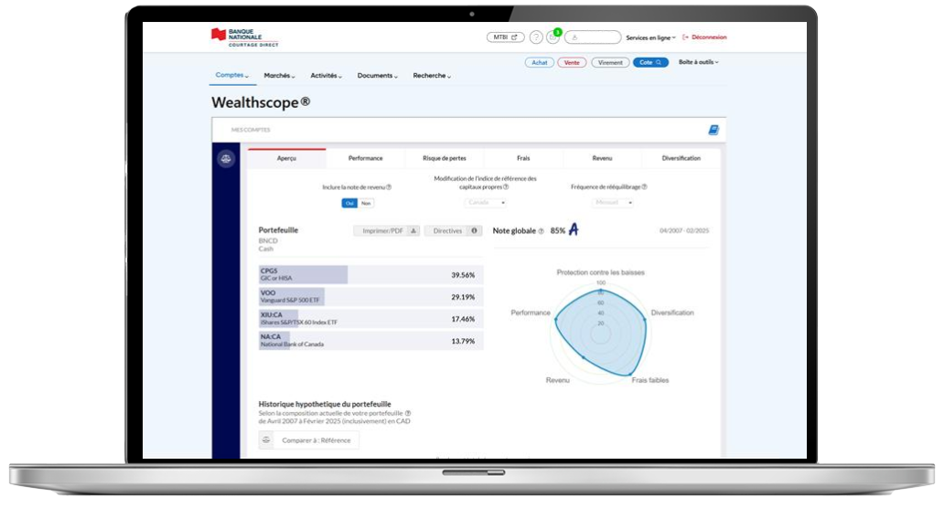
Task: Expand the Boîte à outils menu
Action: 698,62
